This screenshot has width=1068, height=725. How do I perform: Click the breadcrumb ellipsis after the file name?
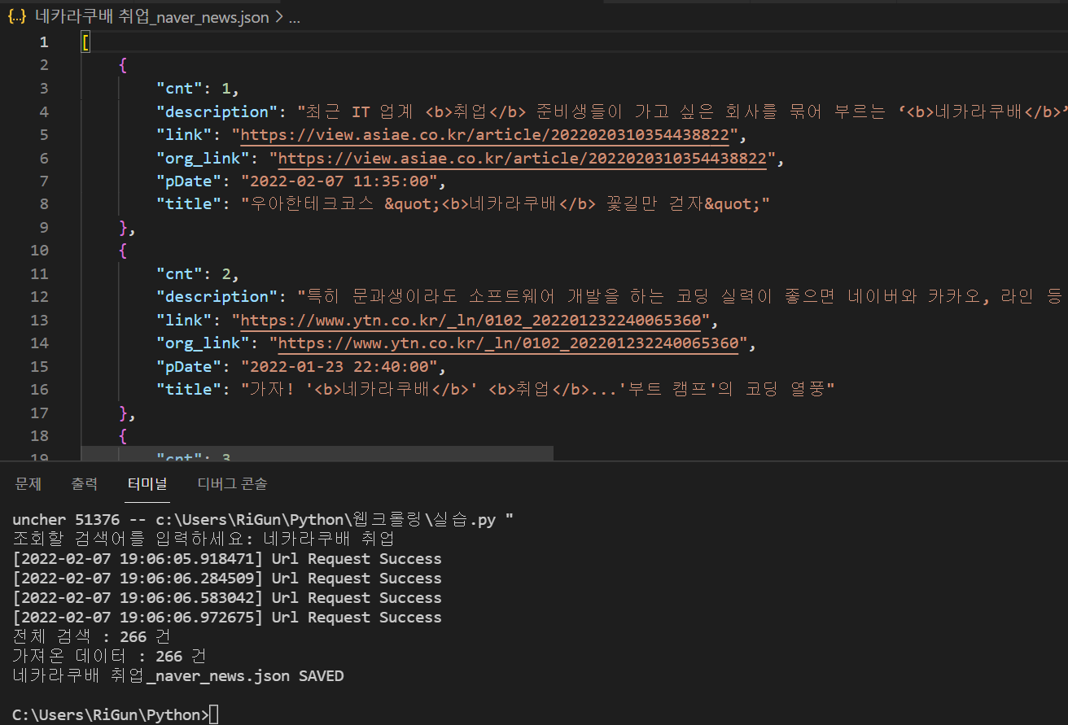pyautogui.click(x=295, y=17)
